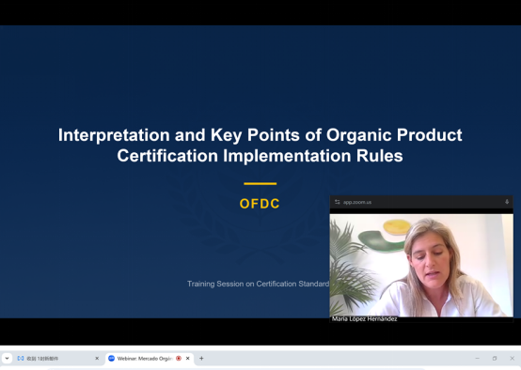Click 'Training Session on Certification Standard' subtitle

click(x=259, y=284)
